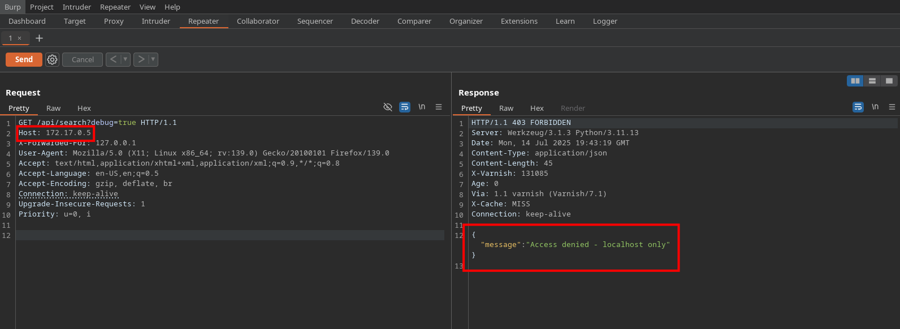Open the request settings gear icon
Viewport: 900px width, 329px height.
[x=53, y=59]
